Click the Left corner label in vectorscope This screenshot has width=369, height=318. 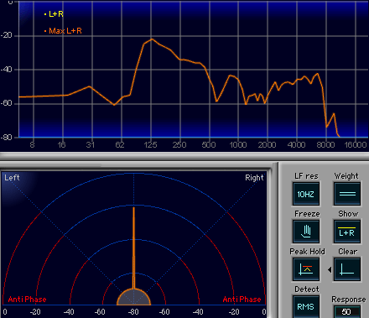click(12, 178)
